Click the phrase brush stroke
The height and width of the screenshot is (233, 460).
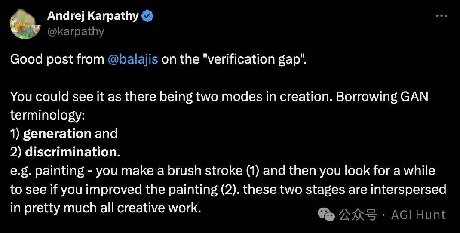[x=205, y=171]
